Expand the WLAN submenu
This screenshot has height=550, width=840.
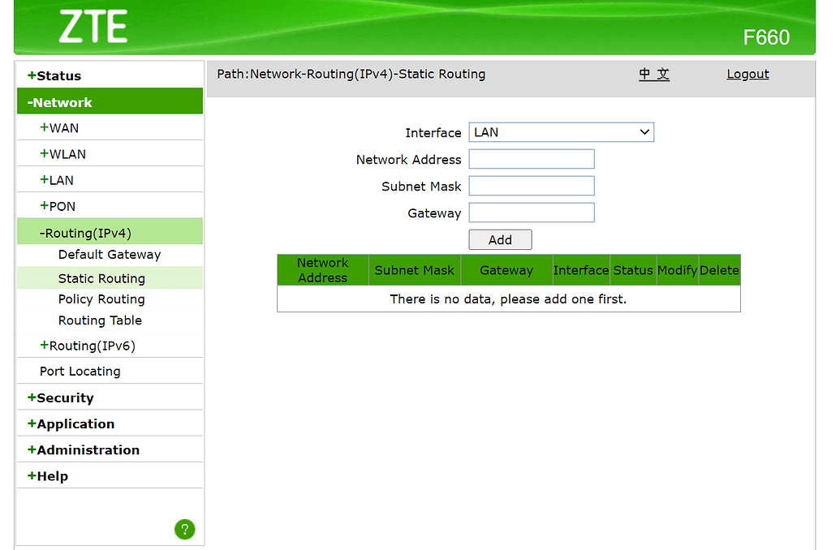(x=62, y=154)
